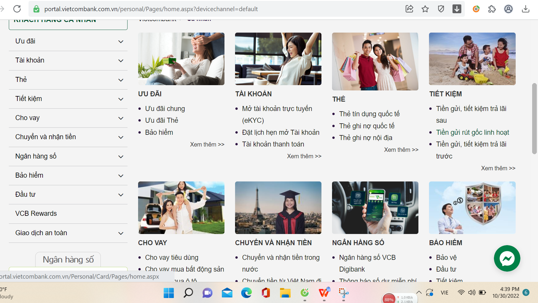
Task: Open Cho vay tiêu dùng link
Action: pos(172,257)
